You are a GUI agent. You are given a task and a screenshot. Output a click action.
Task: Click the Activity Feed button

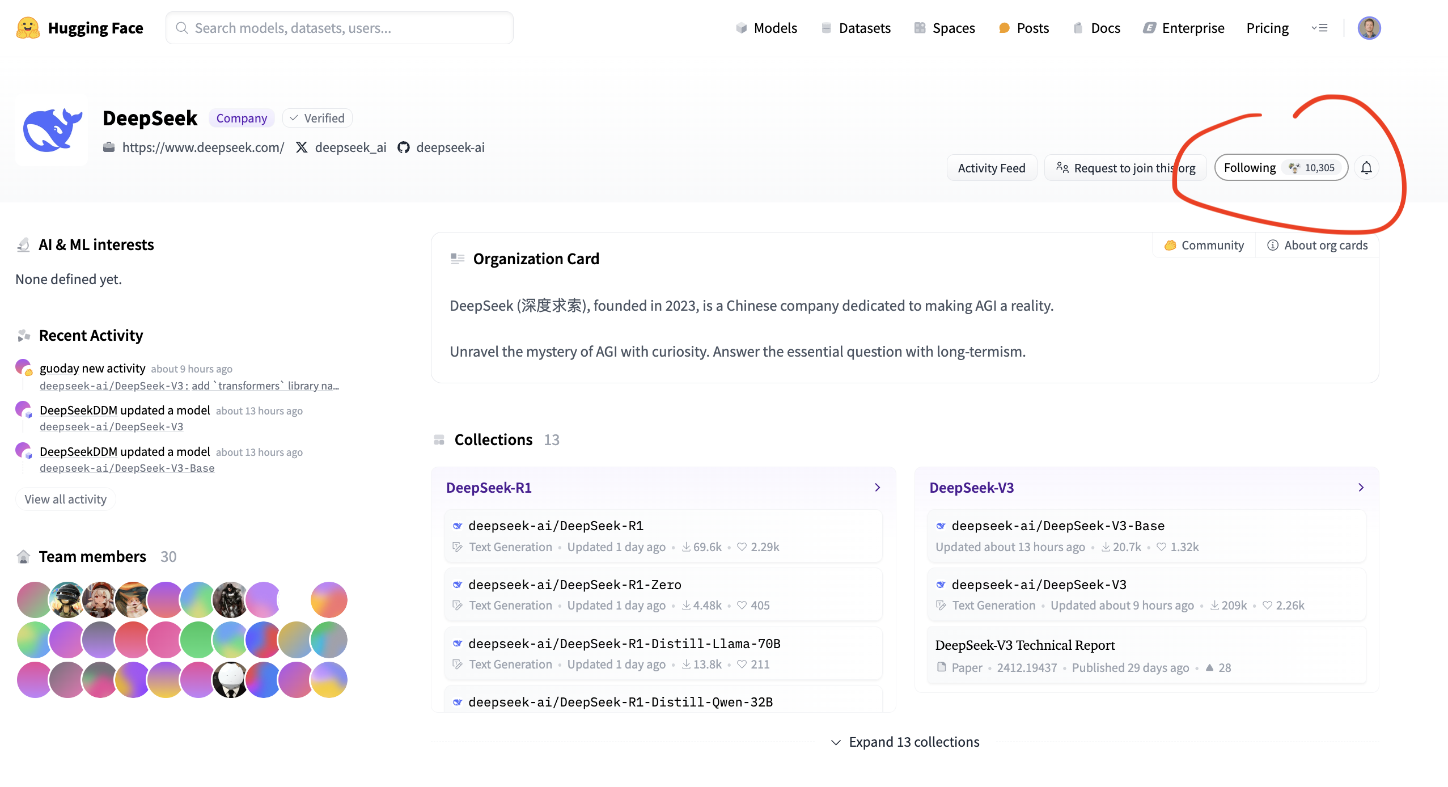coord(992,168)
